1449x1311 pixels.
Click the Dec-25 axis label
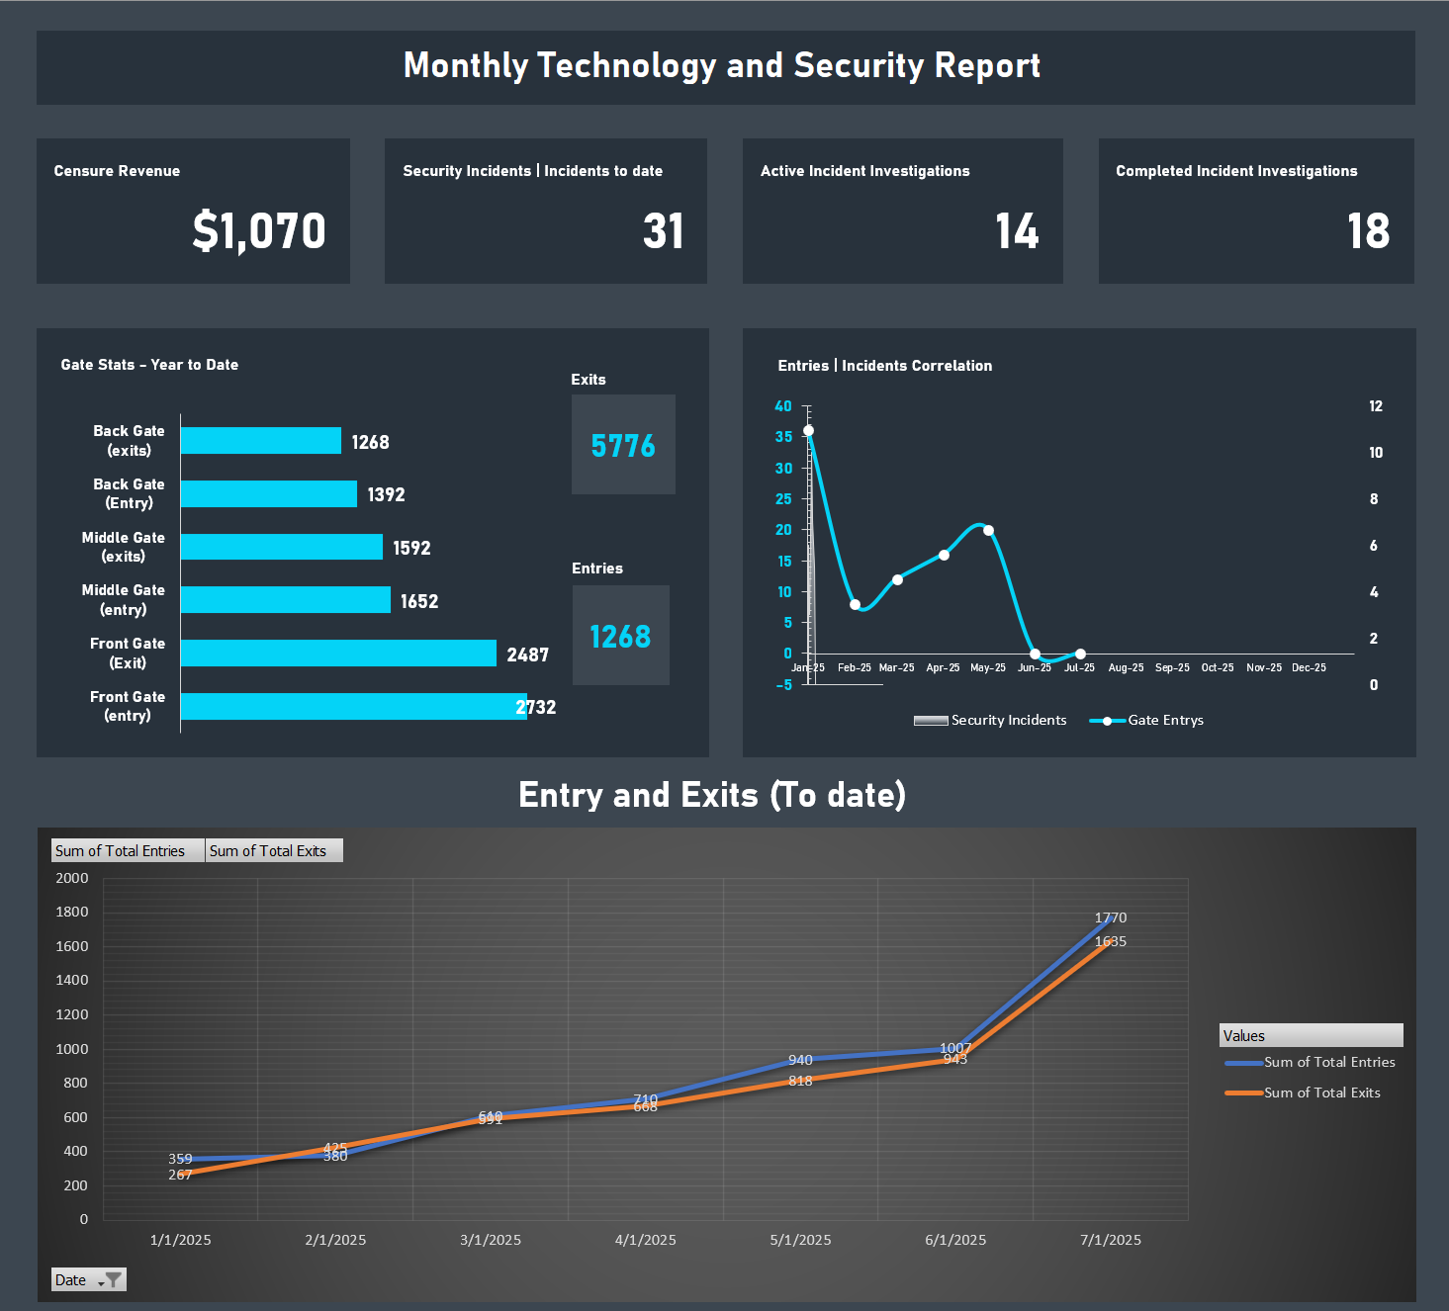click(x=1309, y=667)
